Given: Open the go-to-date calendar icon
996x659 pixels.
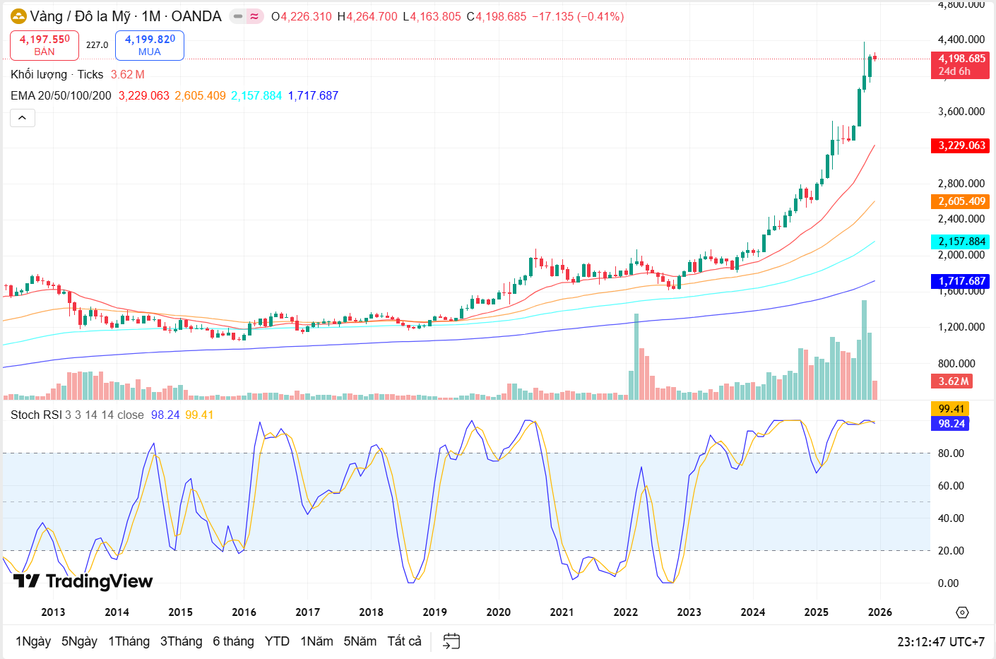Looking at the screenshot, I should coord(451,641).
